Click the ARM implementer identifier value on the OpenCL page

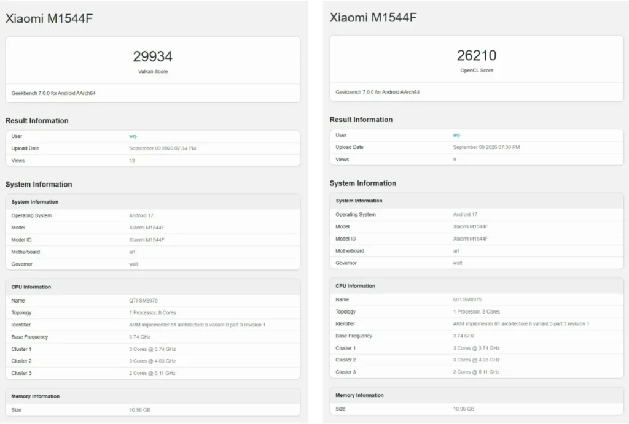[521, 323]
